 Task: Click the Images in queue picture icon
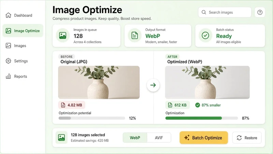coord(63,36)
